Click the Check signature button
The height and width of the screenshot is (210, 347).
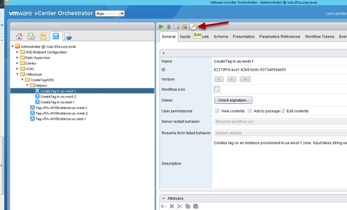pyautogui.click(x=233, y=100)
